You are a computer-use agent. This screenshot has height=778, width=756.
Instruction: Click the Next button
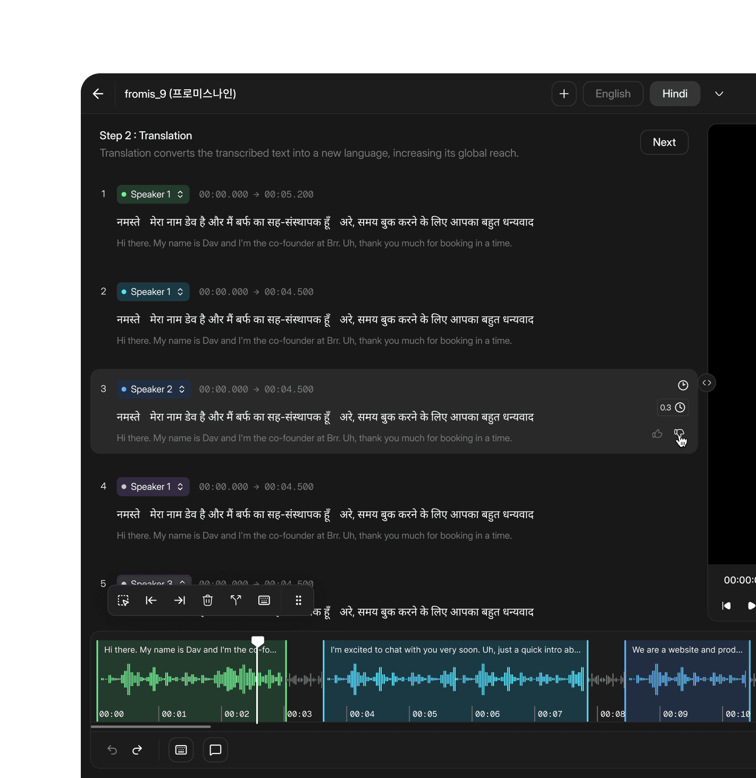[665, 142]
